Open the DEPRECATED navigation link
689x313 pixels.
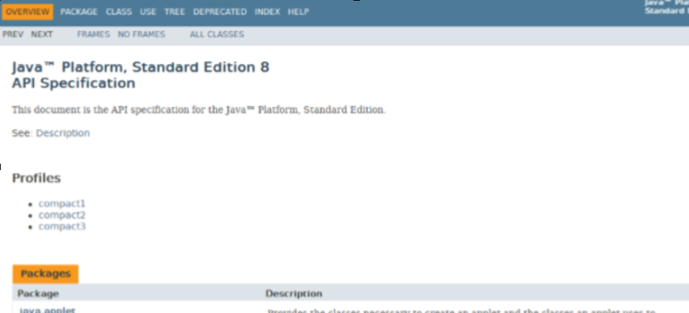pos(220,12)
